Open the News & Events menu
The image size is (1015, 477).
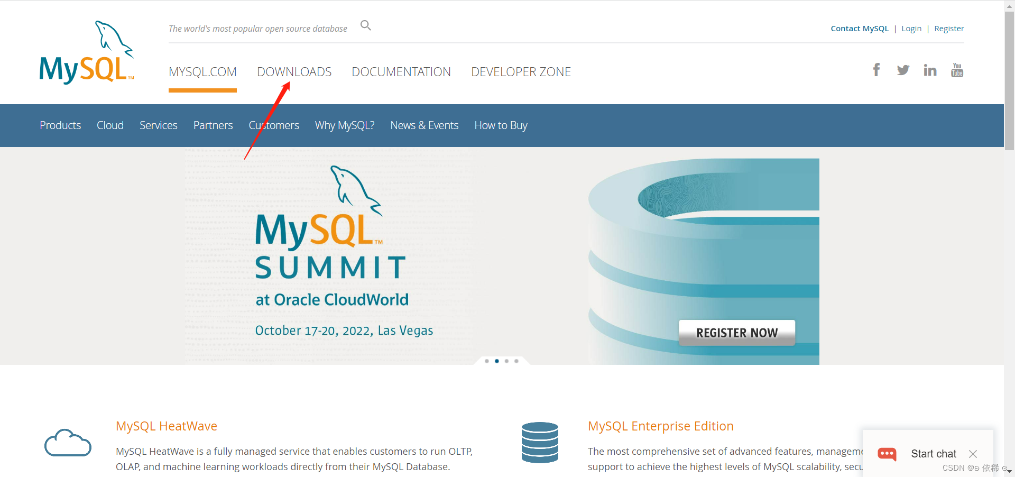coord(425,125)
